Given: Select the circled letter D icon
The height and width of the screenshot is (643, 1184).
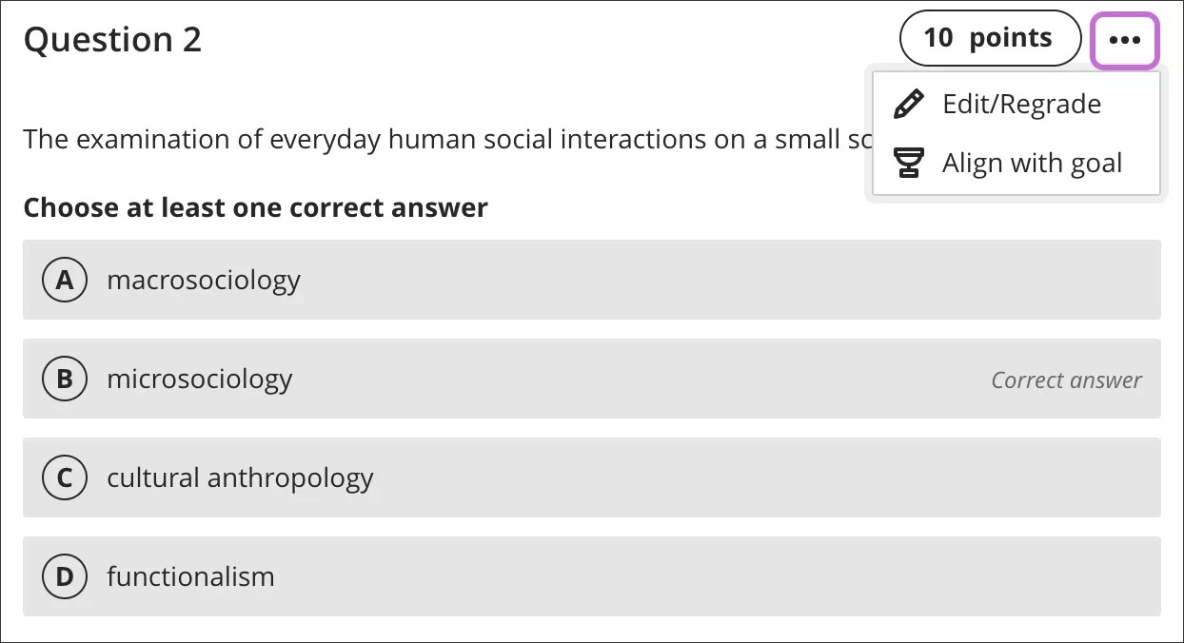Looking at the screenshot, I should (x=65, y=576).
